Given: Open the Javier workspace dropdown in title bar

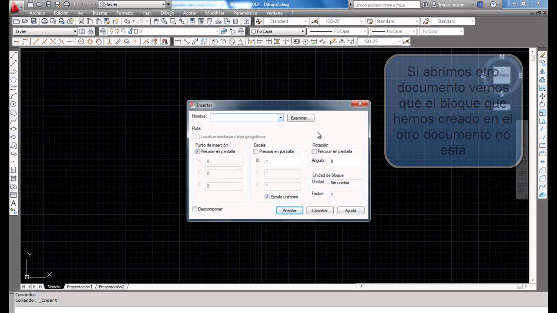Looking at the screenshot, I should click(164, 4).
